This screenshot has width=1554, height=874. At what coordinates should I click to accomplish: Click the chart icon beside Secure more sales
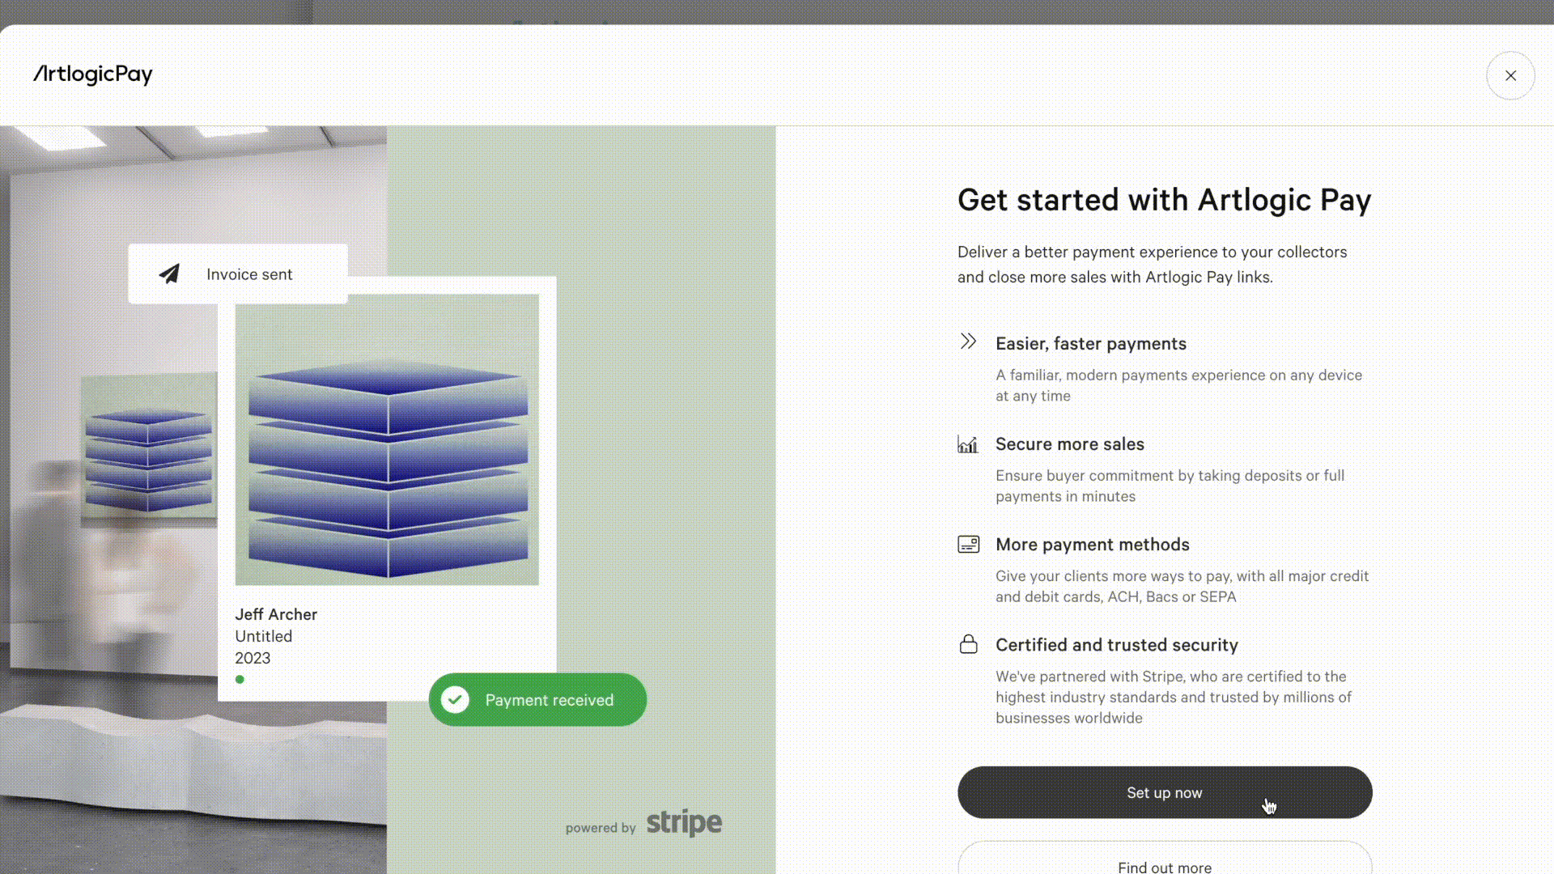point(968,443)
